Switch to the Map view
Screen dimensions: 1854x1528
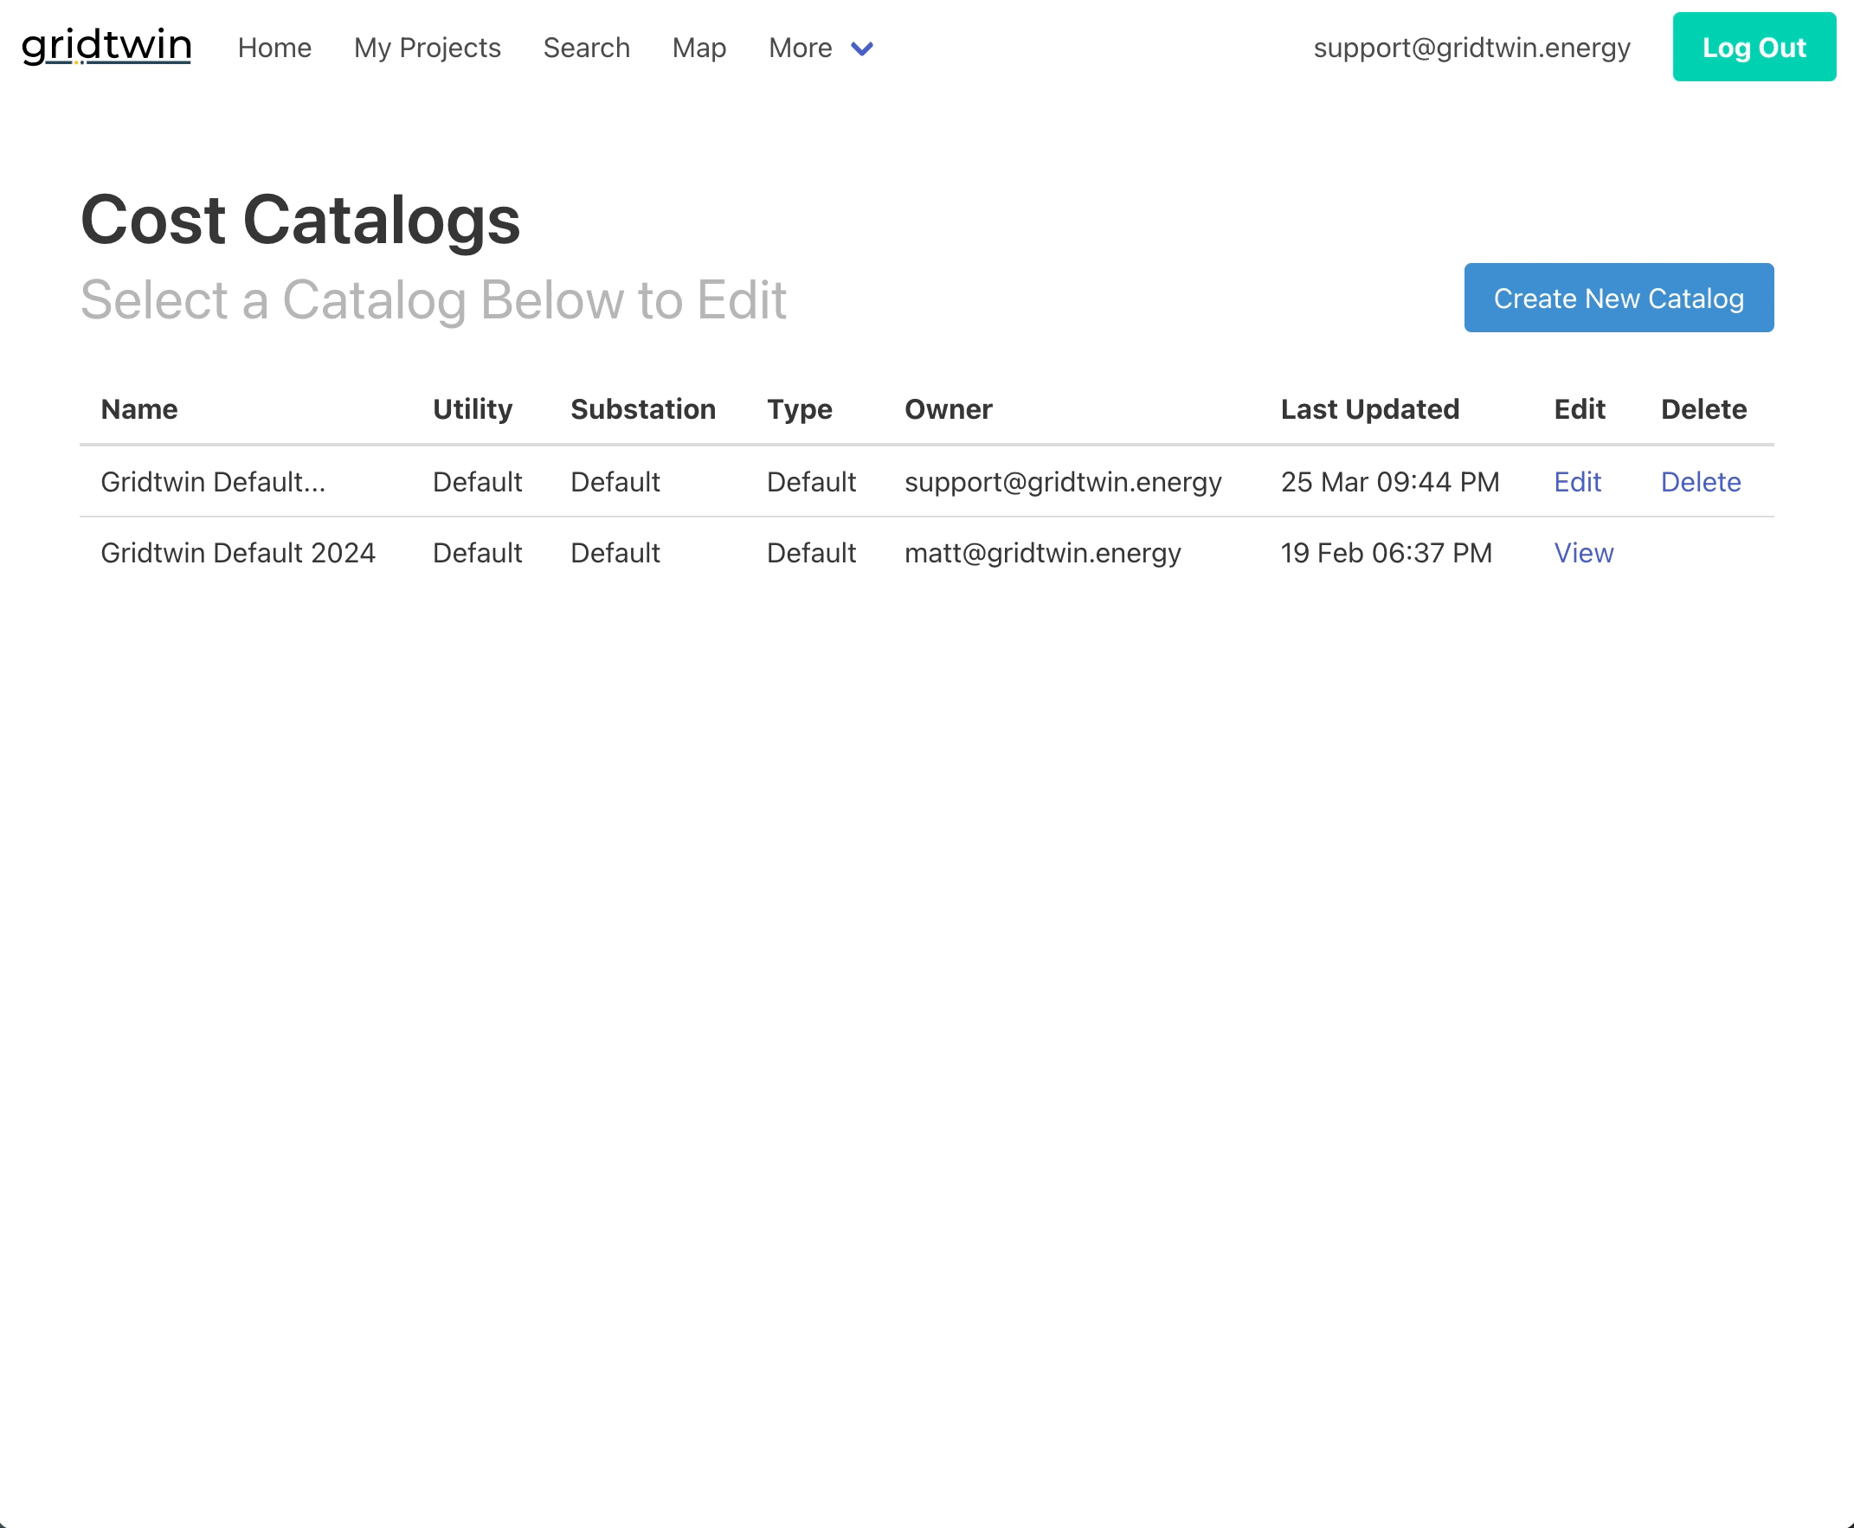click(698, 48)
